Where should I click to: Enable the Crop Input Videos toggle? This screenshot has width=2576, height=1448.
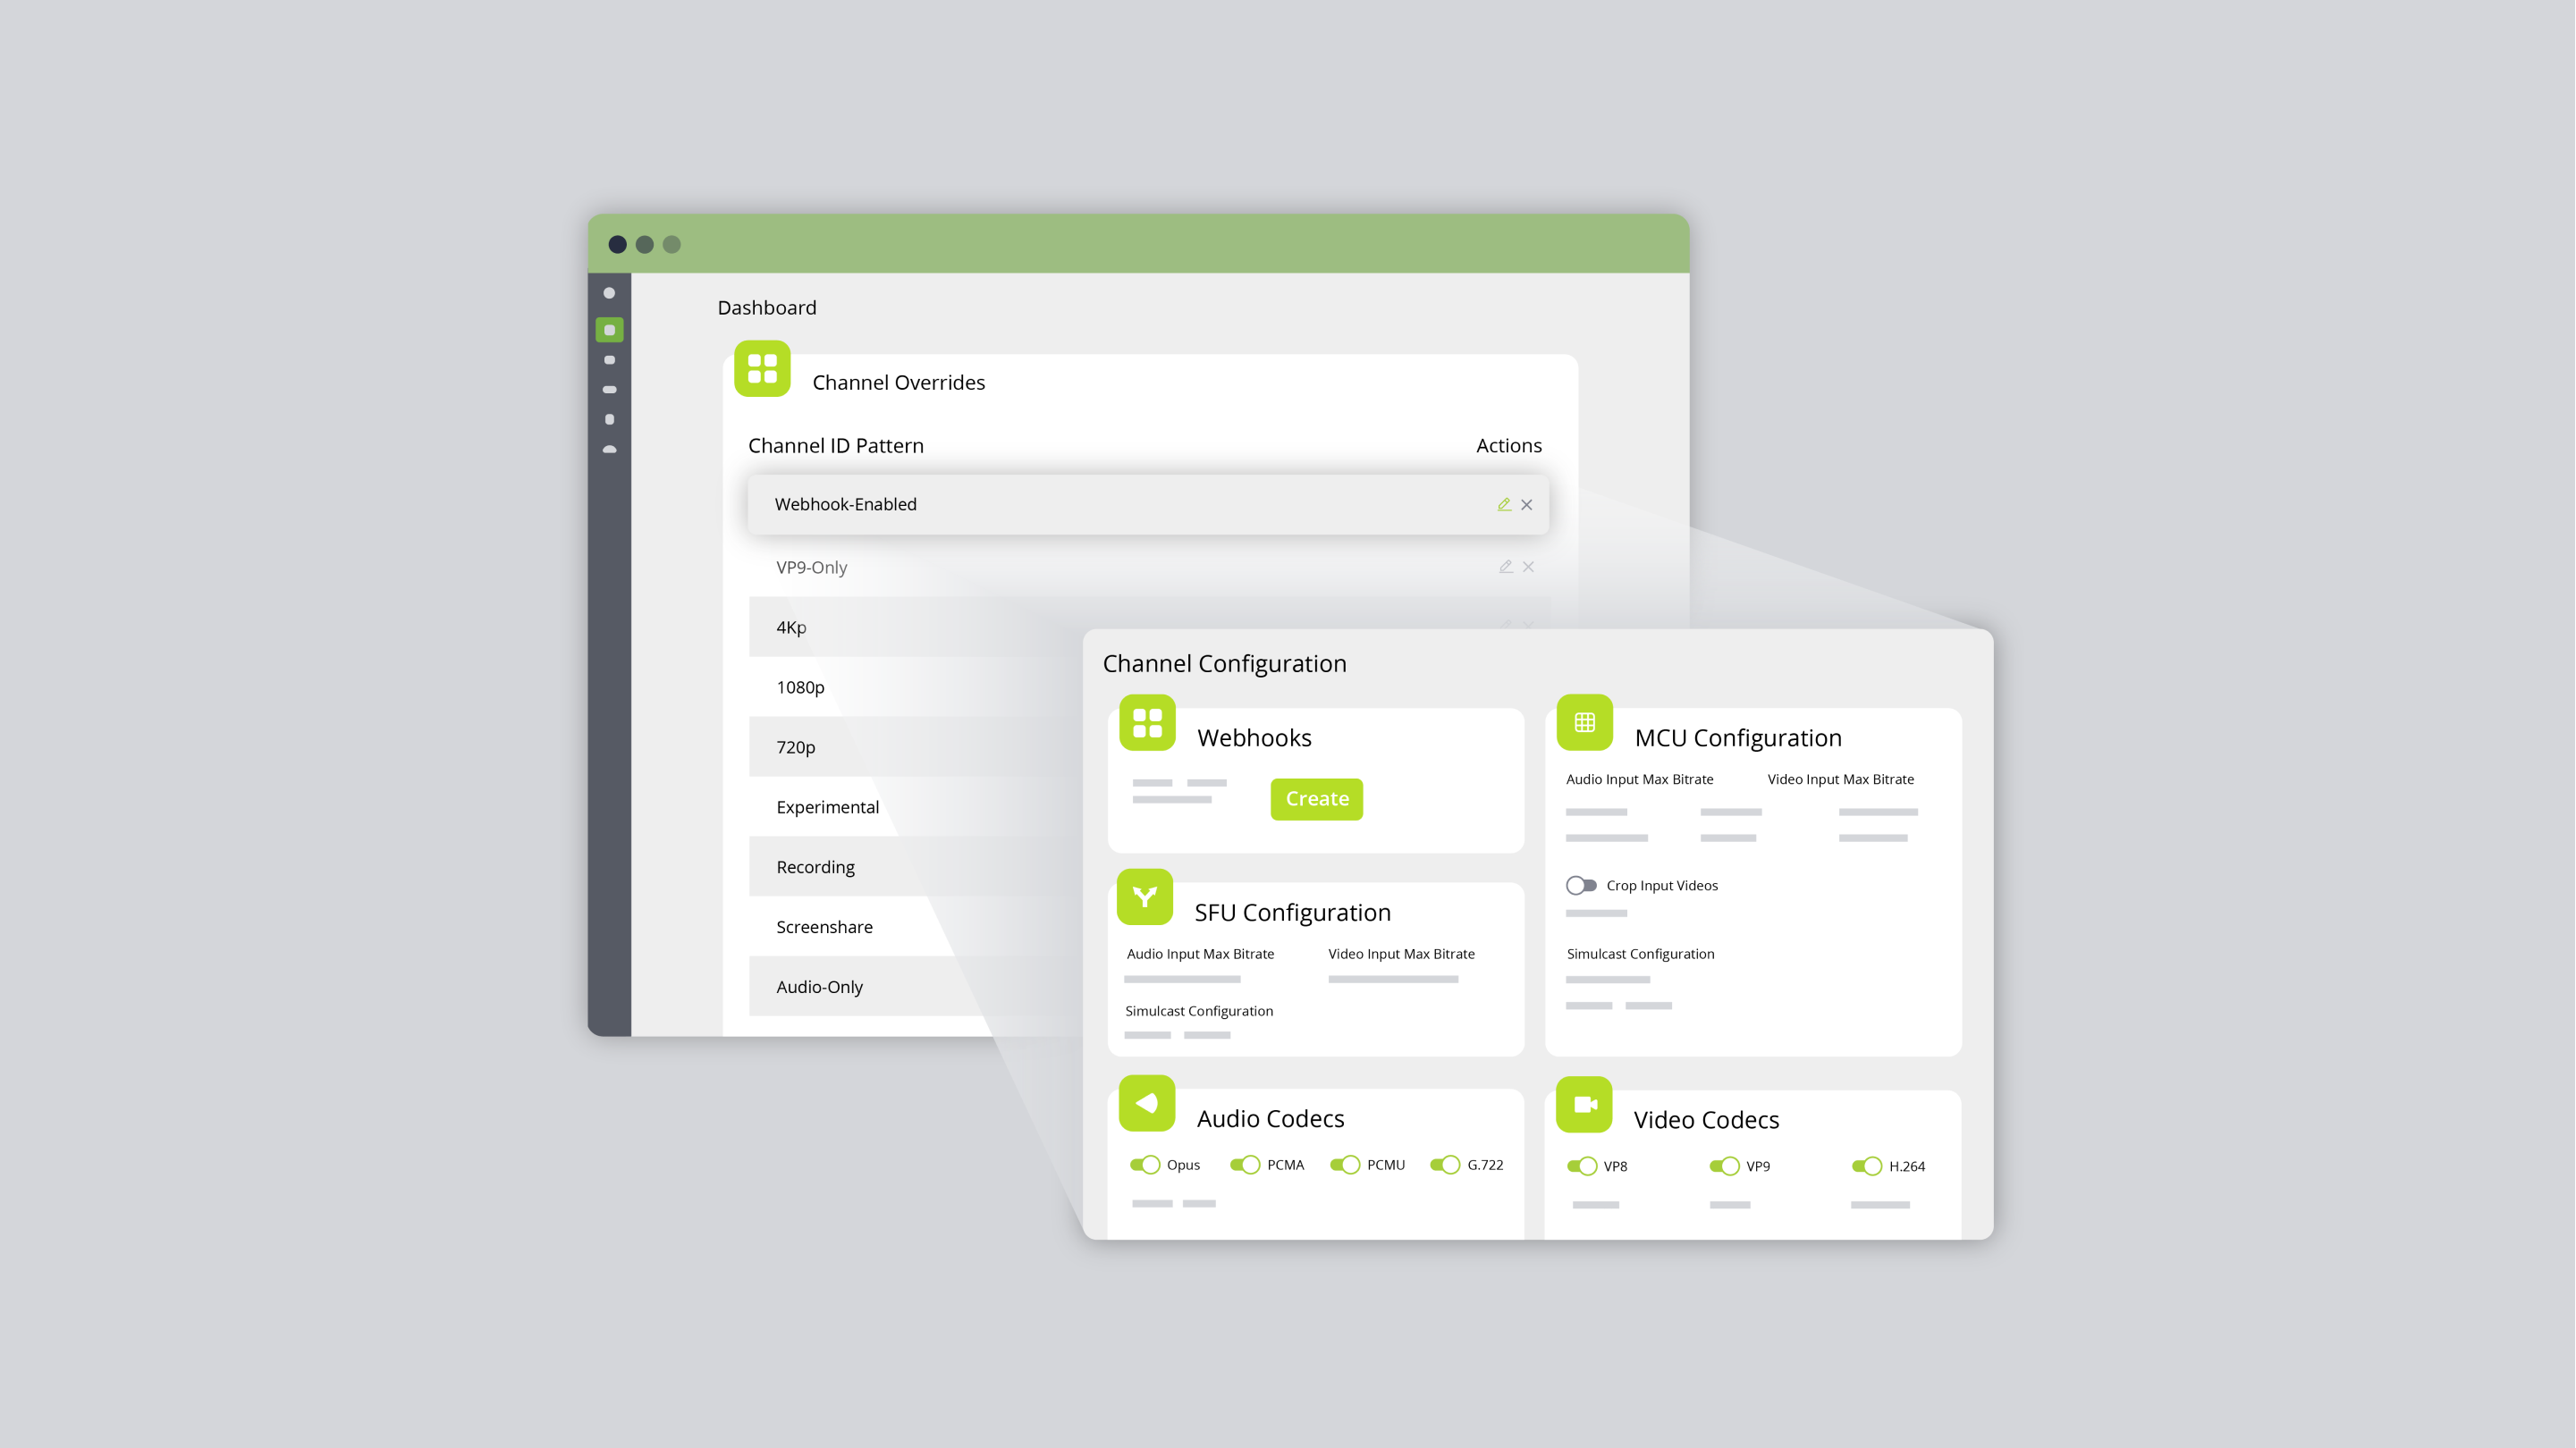tap(1578, 884)
